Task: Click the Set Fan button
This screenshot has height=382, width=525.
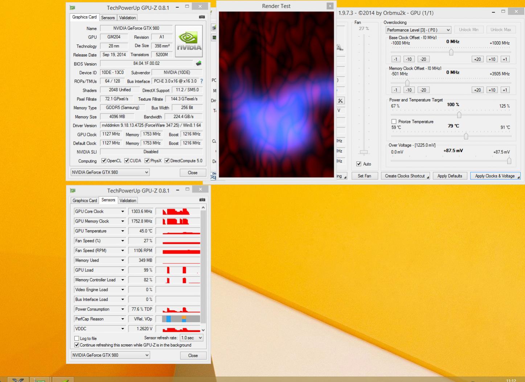Action: [x=364, y=176]
